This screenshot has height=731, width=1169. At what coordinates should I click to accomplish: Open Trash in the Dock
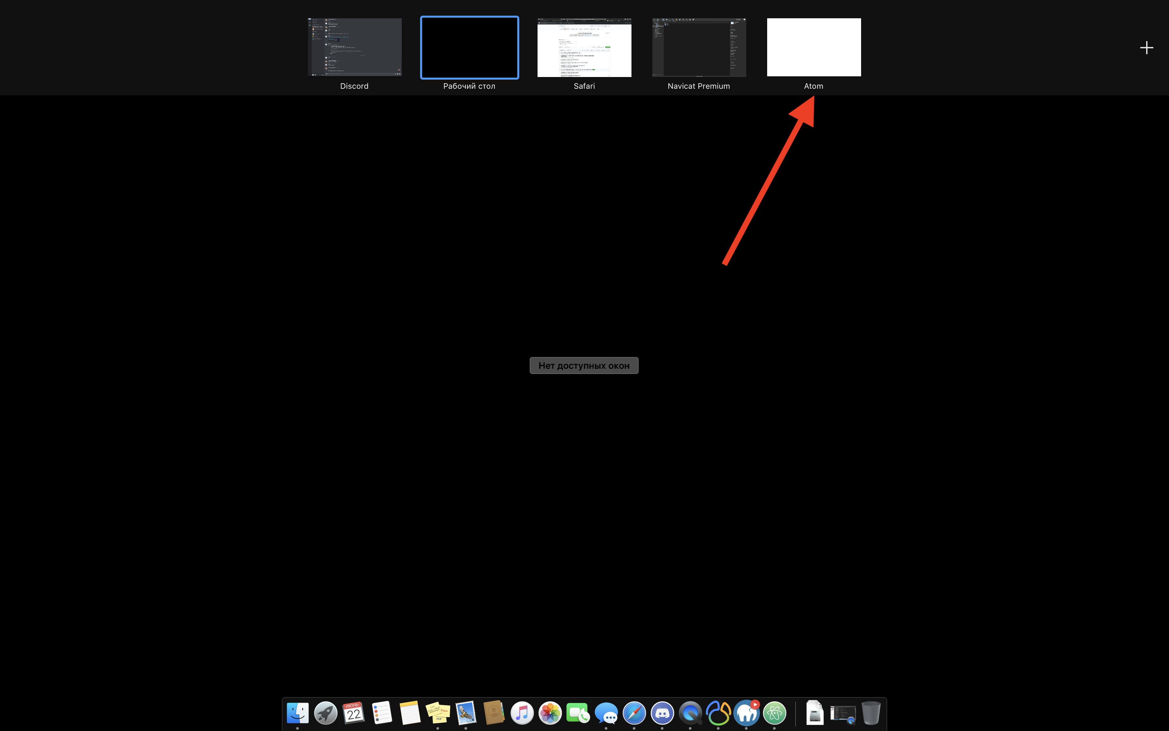point(871,713)
